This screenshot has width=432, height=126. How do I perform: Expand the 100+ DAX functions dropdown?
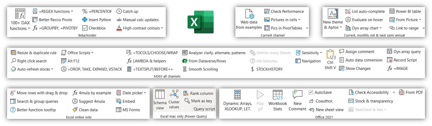tap(29, 29)
